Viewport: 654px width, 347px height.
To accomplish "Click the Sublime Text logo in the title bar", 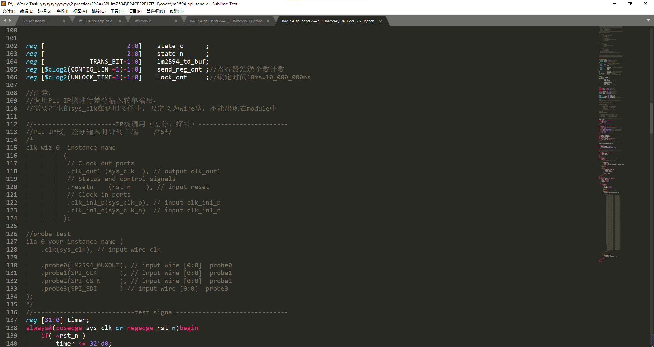I will click(3, 4).
